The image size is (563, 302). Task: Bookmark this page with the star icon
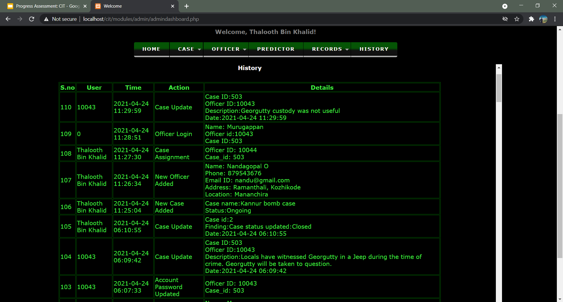click(517, 19)
